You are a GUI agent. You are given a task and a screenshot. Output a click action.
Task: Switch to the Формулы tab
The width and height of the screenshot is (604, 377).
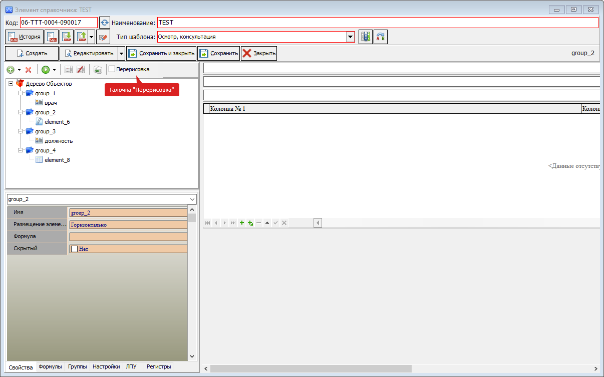pyautogui.click(x=50, y=367)
